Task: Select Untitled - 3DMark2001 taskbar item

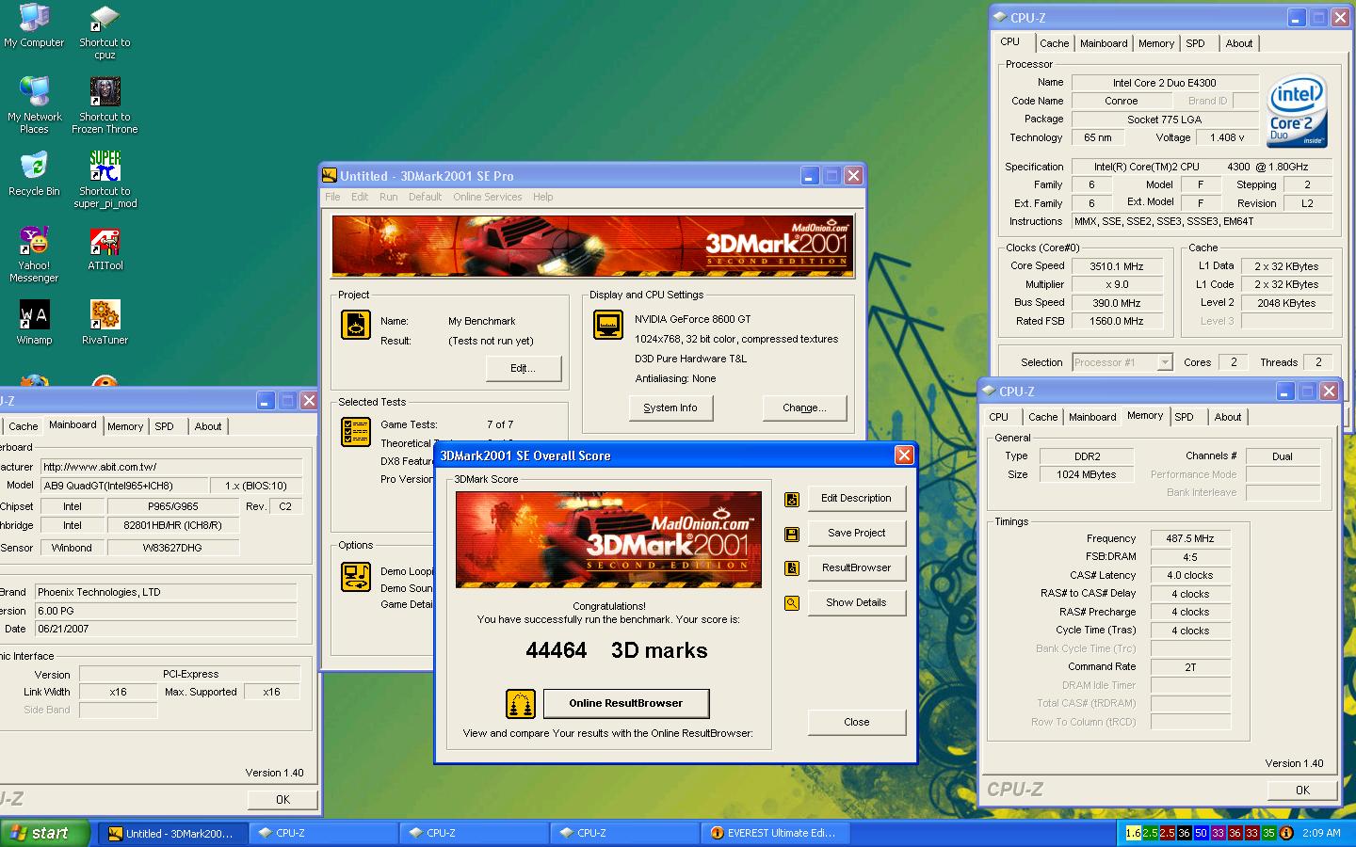Action: click(173, 833)
